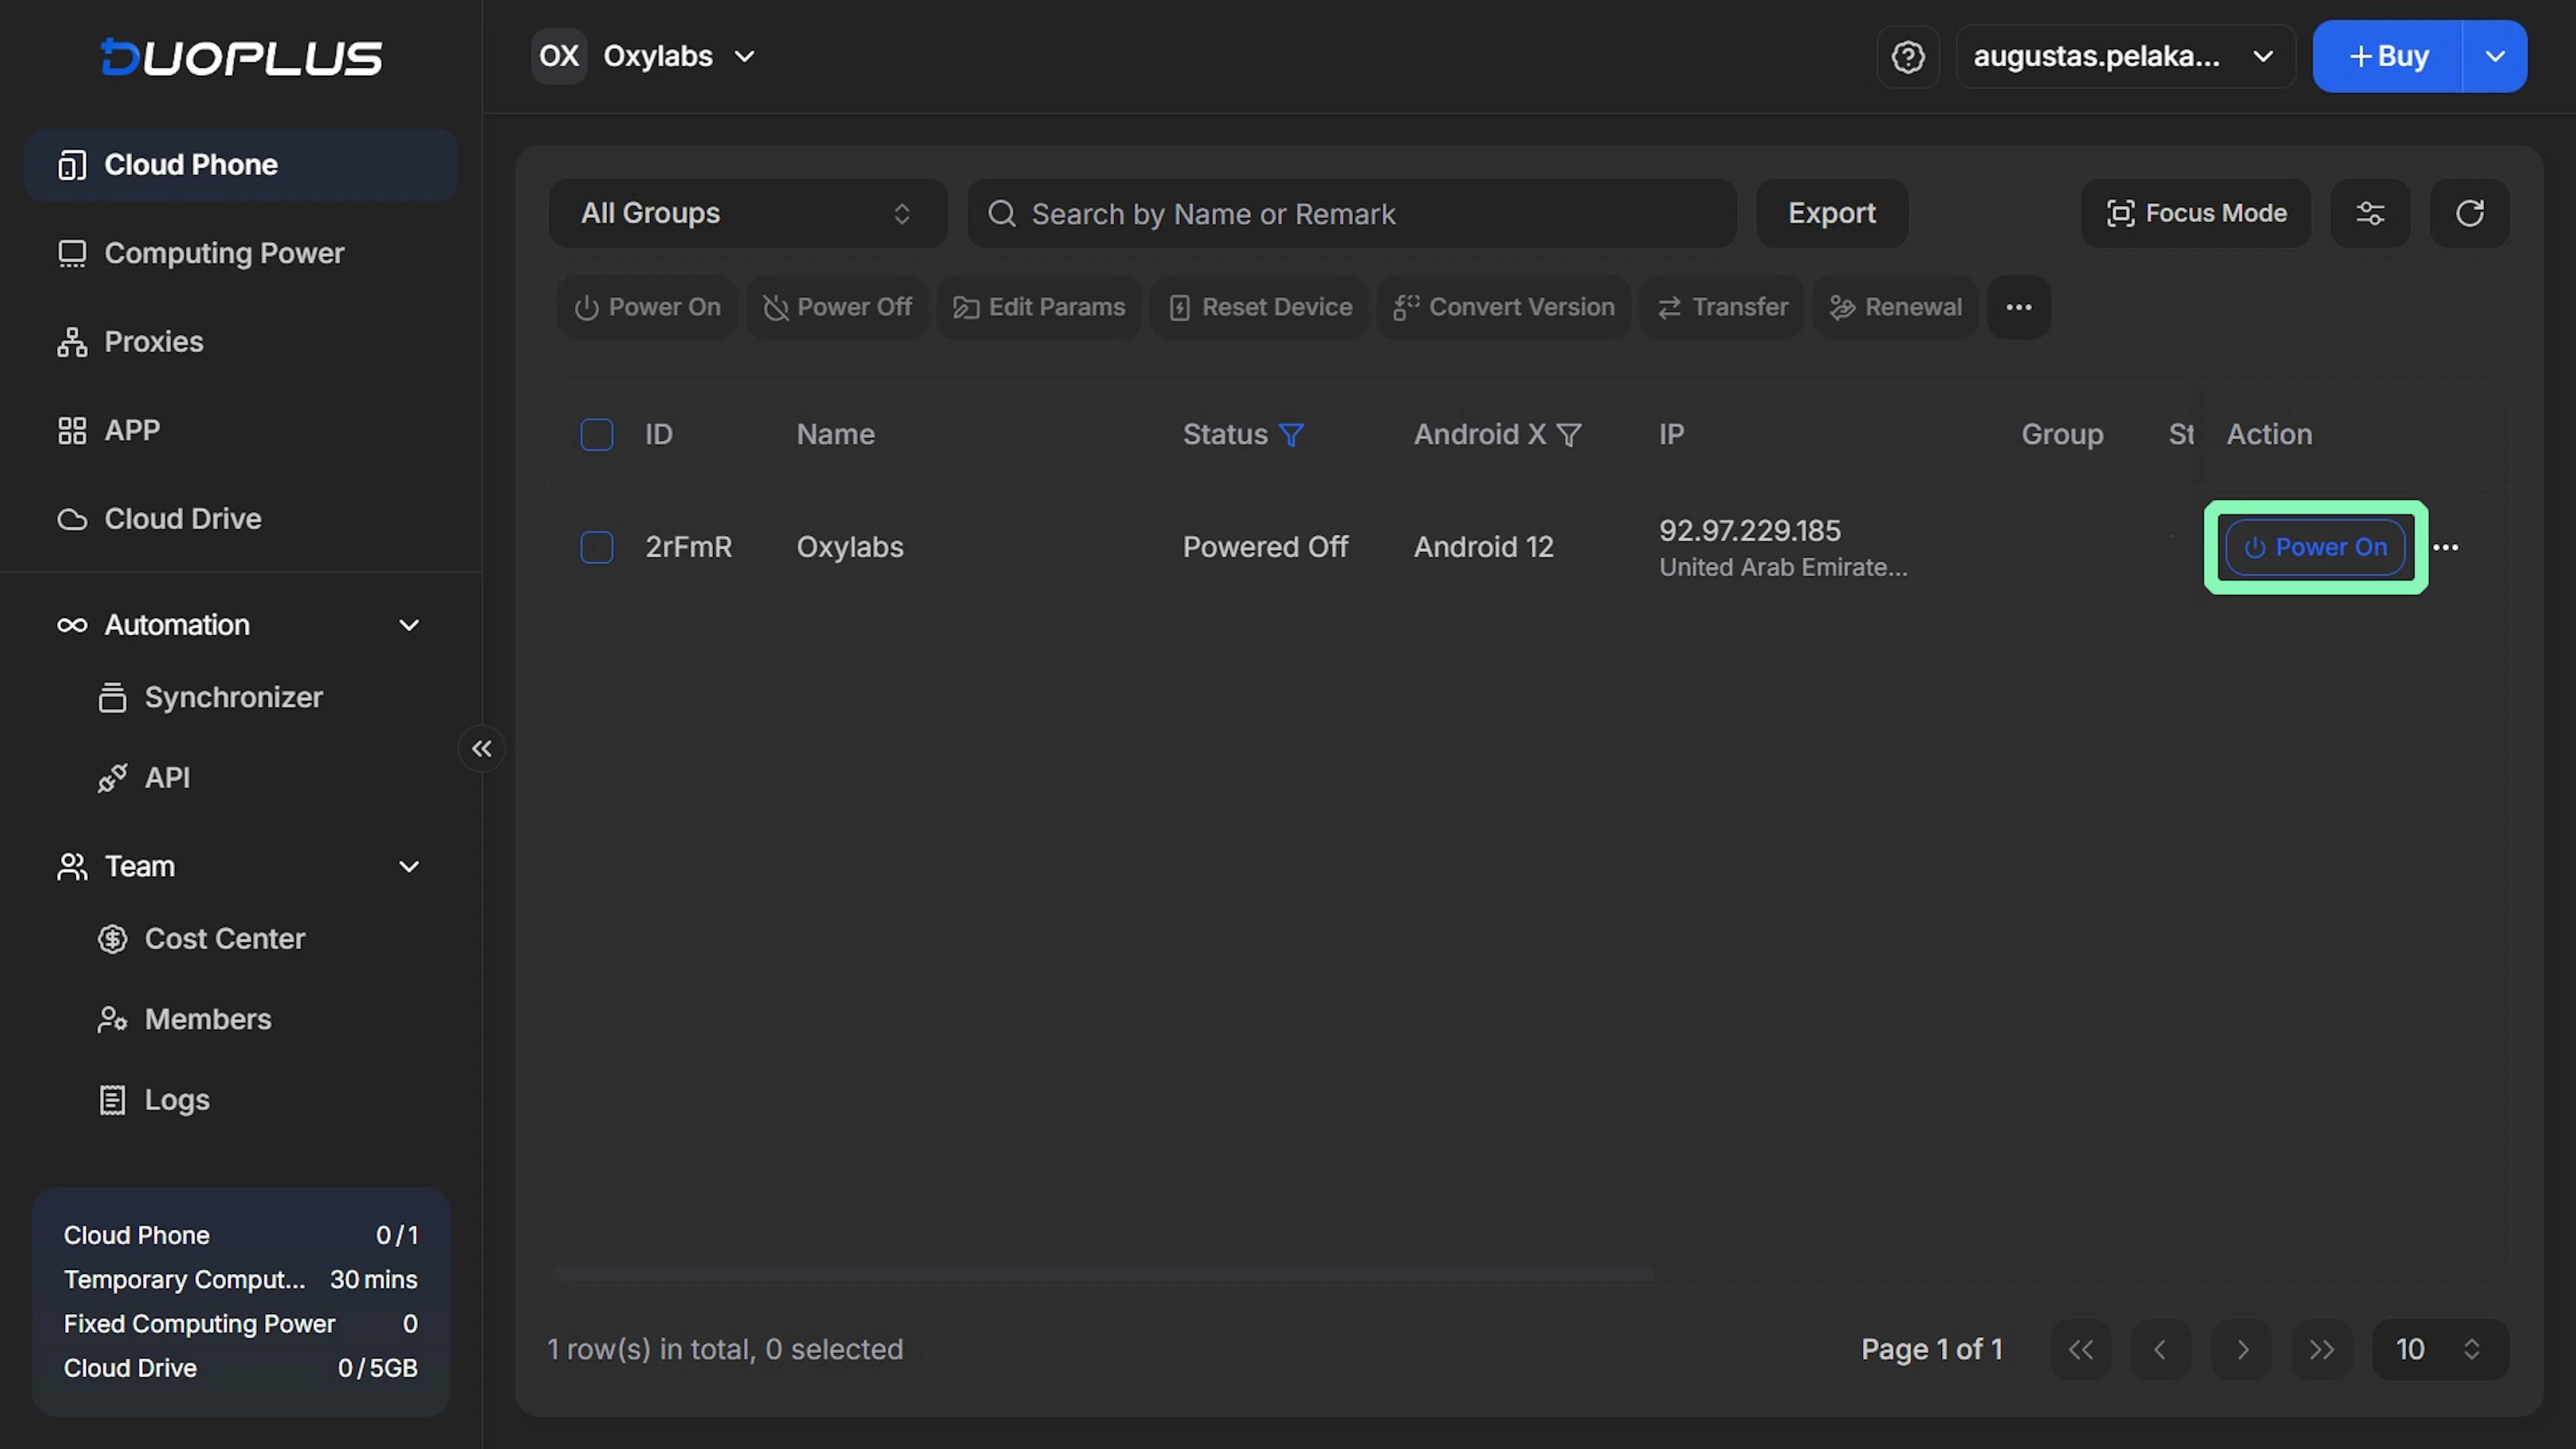Toggle the select-all header checkbox
Screen dimensions: 2576x1449
[x=597, y=435]
